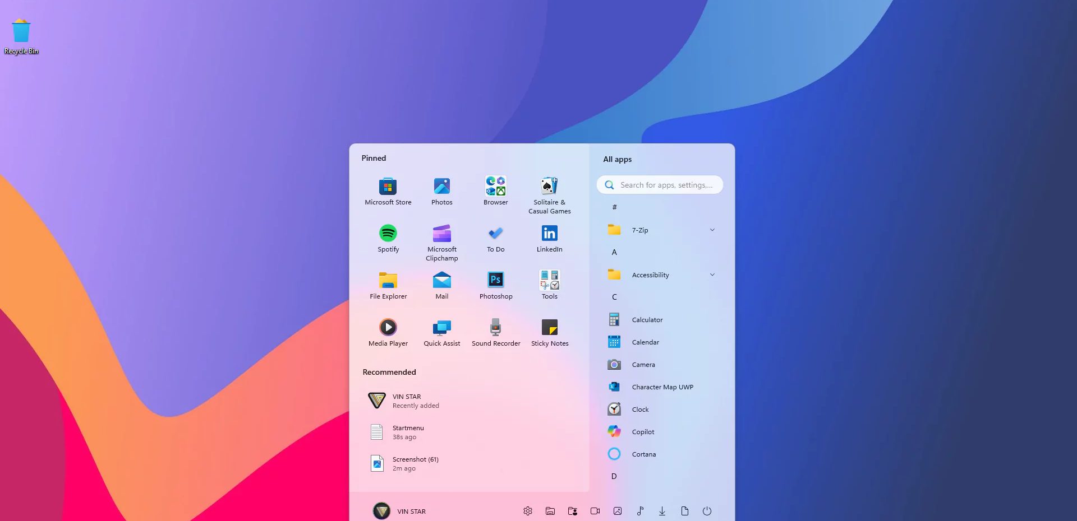
Task: Expand the Accessibility folder chevron
Action: tap(712, 275)
